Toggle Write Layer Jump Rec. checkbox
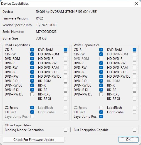The height and width of the screenshot is (145, 141). tap(101, 116)
